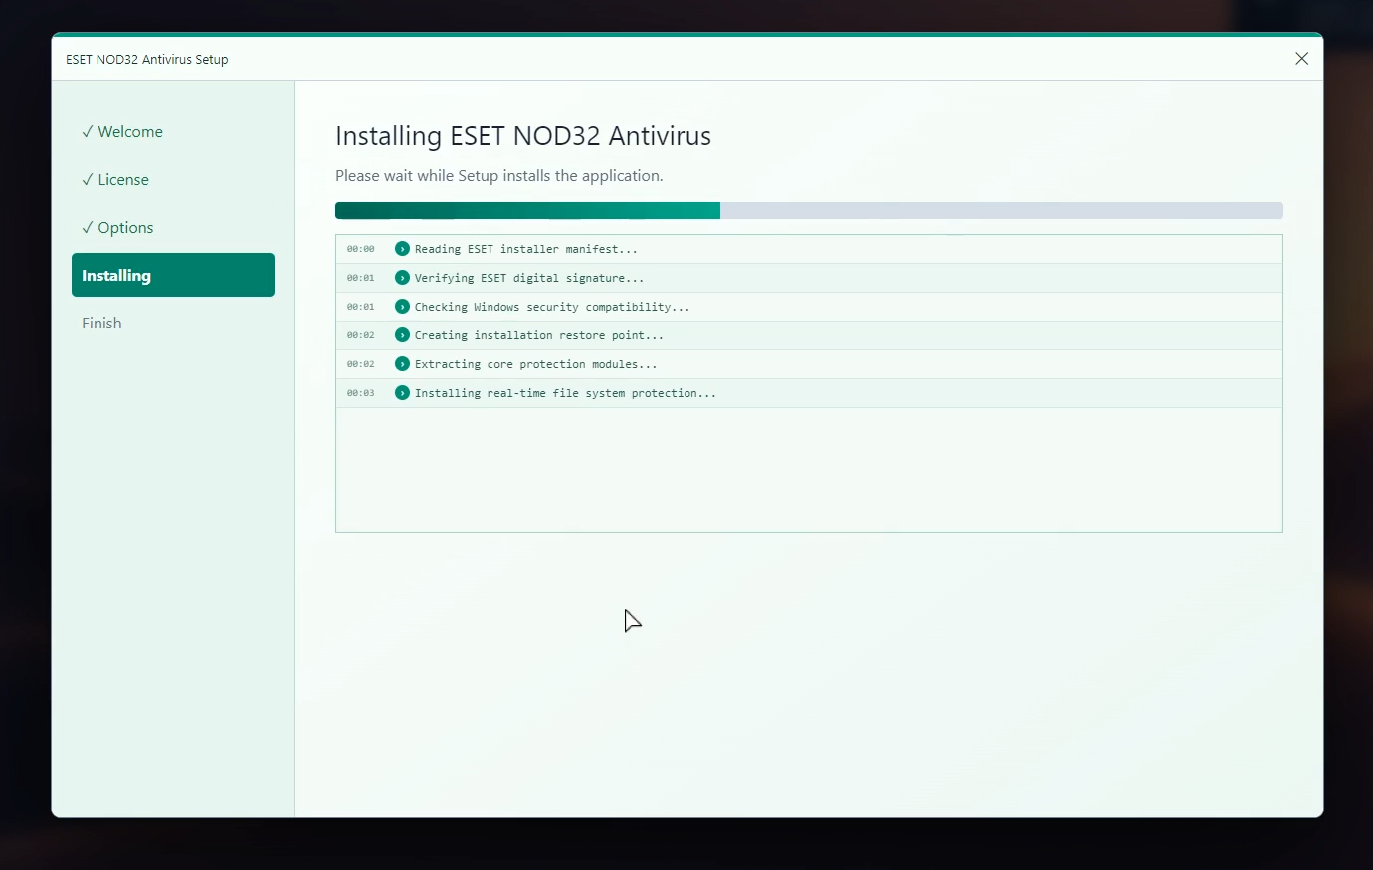
Task: Click the 00:03 timestamp in the log
Action: (361, 393)
